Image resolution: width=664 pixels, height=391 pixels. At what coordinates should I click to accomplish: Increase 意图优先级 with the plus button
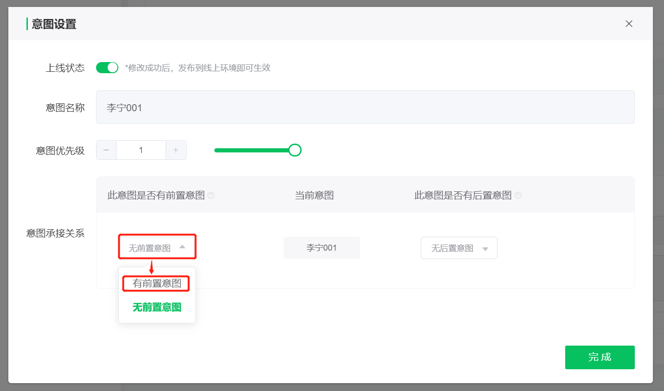coord(176,150)
